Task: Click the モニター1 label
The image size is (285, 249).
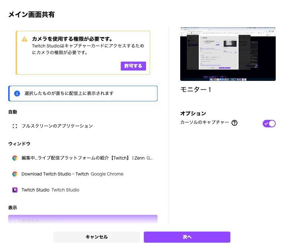Action: 195,89
